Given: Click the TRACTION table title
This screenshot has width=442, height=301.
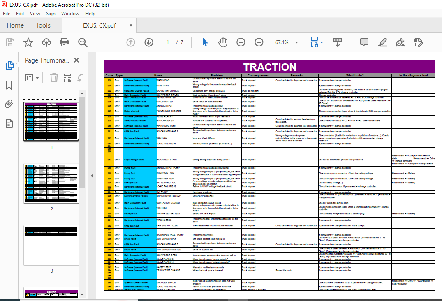Looking at the screenshot, I should coord(270,67).
